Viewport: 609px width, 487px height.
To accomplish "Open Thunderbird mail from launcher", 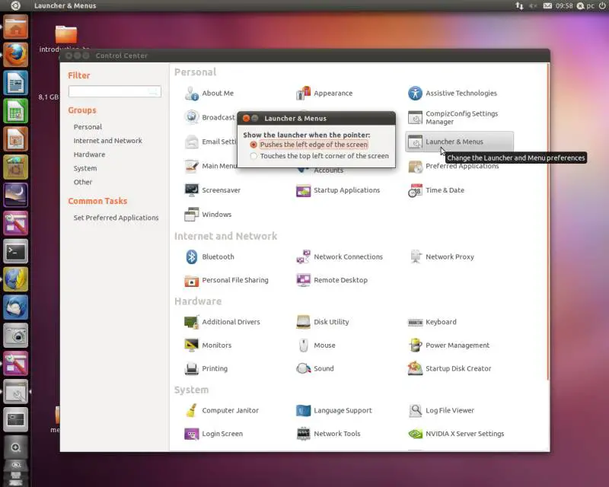I will pos(15,307).
